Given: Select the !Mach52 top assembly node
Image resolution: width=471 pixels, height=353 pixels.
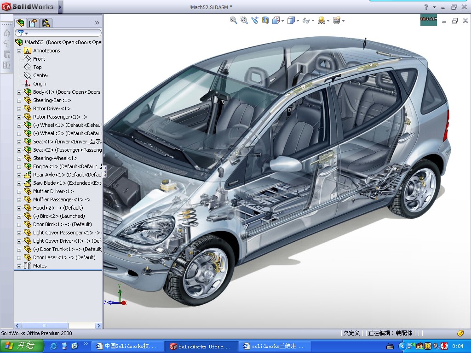Looking at the screenshot, I should [59, 42].
